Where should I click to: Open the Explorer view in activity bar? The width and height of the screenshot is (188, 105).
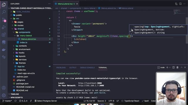(4, 5)
